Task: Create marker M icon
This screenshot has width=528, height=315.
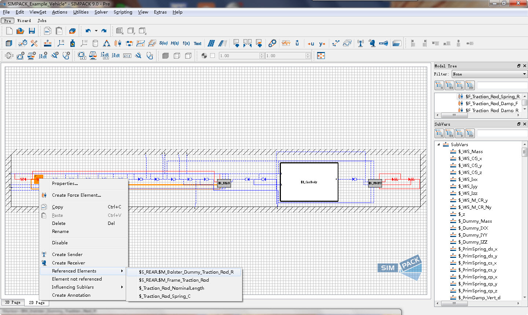Action: pos(84,43)
